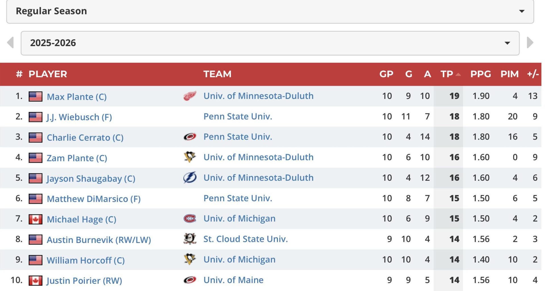
Task: Click the USA flag beside Max Plante
Action: point(35,96)
